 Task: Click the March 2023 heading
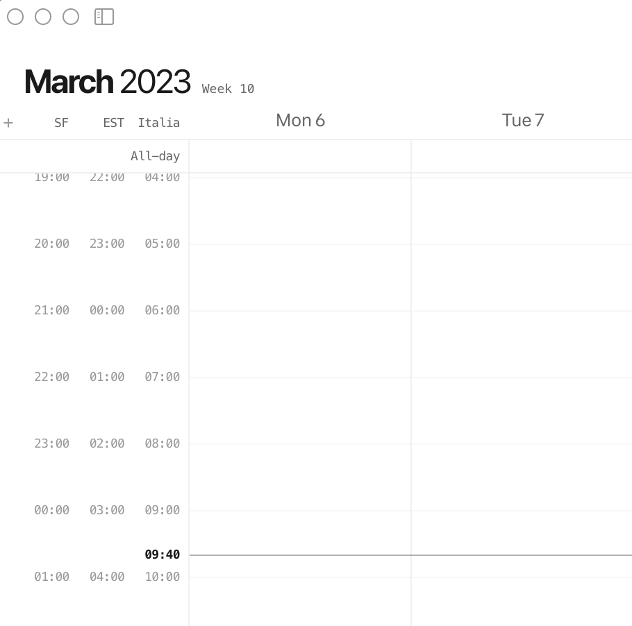pyautogui.click(x=108, y=81)
